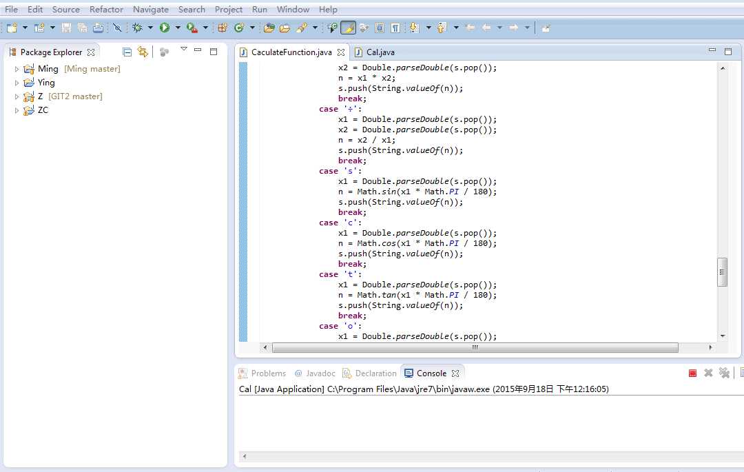Image resolution: width=744 pixels, height=472 pixels.
Task: Open the New wizard dropdown arrow
Action: point(25,28)
